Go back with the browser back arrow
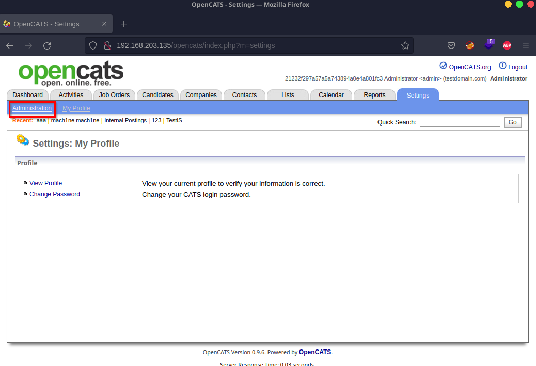Image resolution: width=536 pixels, height=366 pixels. click(10, 45)
